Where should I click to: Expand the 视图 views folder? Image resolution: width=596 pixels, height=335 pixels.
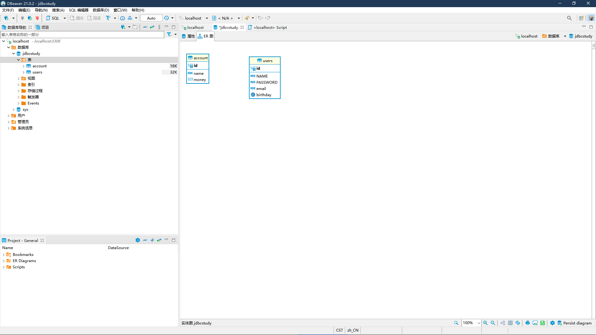(x=18, y=78)
